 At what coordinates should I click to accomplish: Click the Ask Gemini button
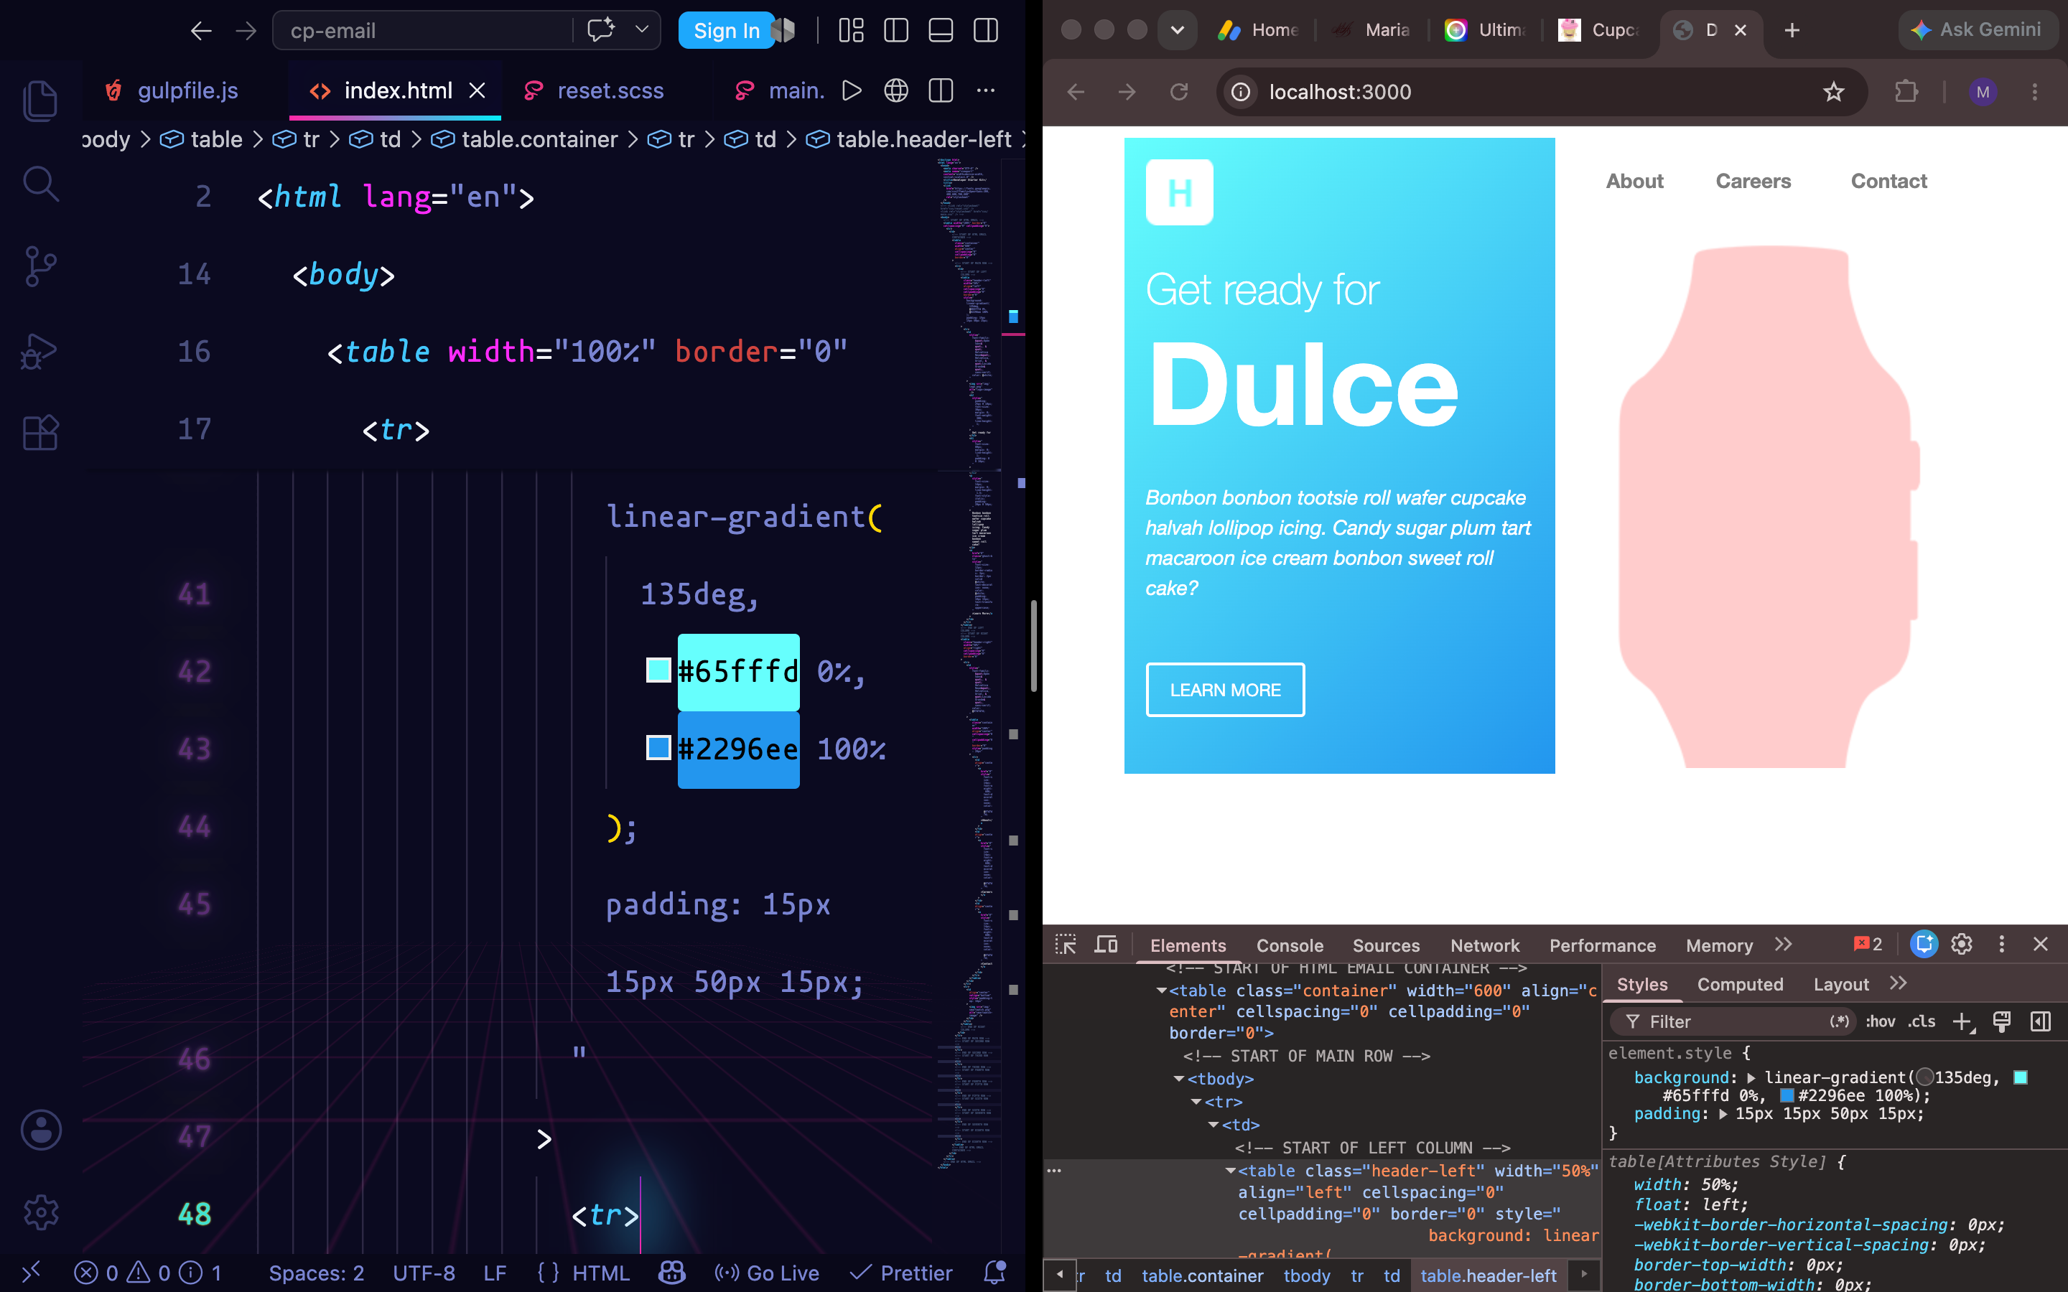tap(1978, 30)
